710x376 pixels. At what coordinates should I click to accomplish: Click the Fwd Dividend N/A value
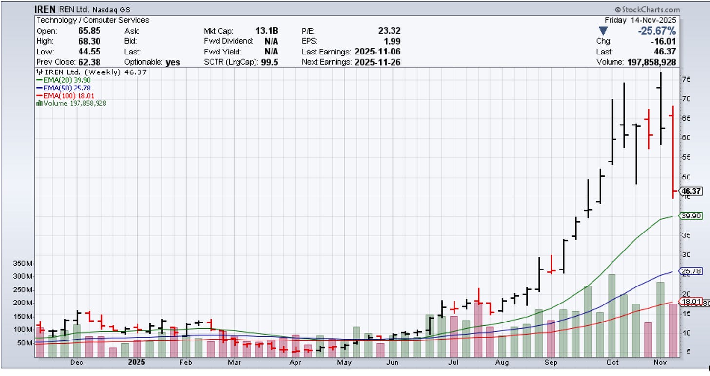click(271, 41)
